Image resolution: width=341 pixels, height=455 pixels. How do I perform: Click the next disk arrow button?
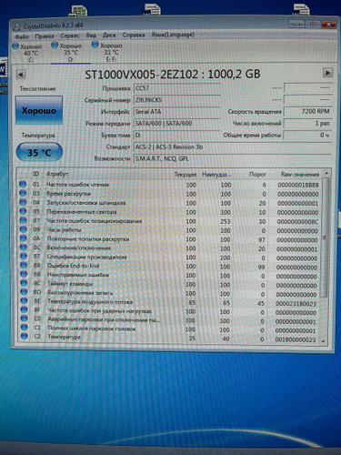327,73
